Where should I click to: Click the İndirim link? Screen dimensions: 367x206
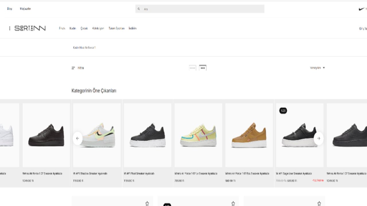pos(132,28)
